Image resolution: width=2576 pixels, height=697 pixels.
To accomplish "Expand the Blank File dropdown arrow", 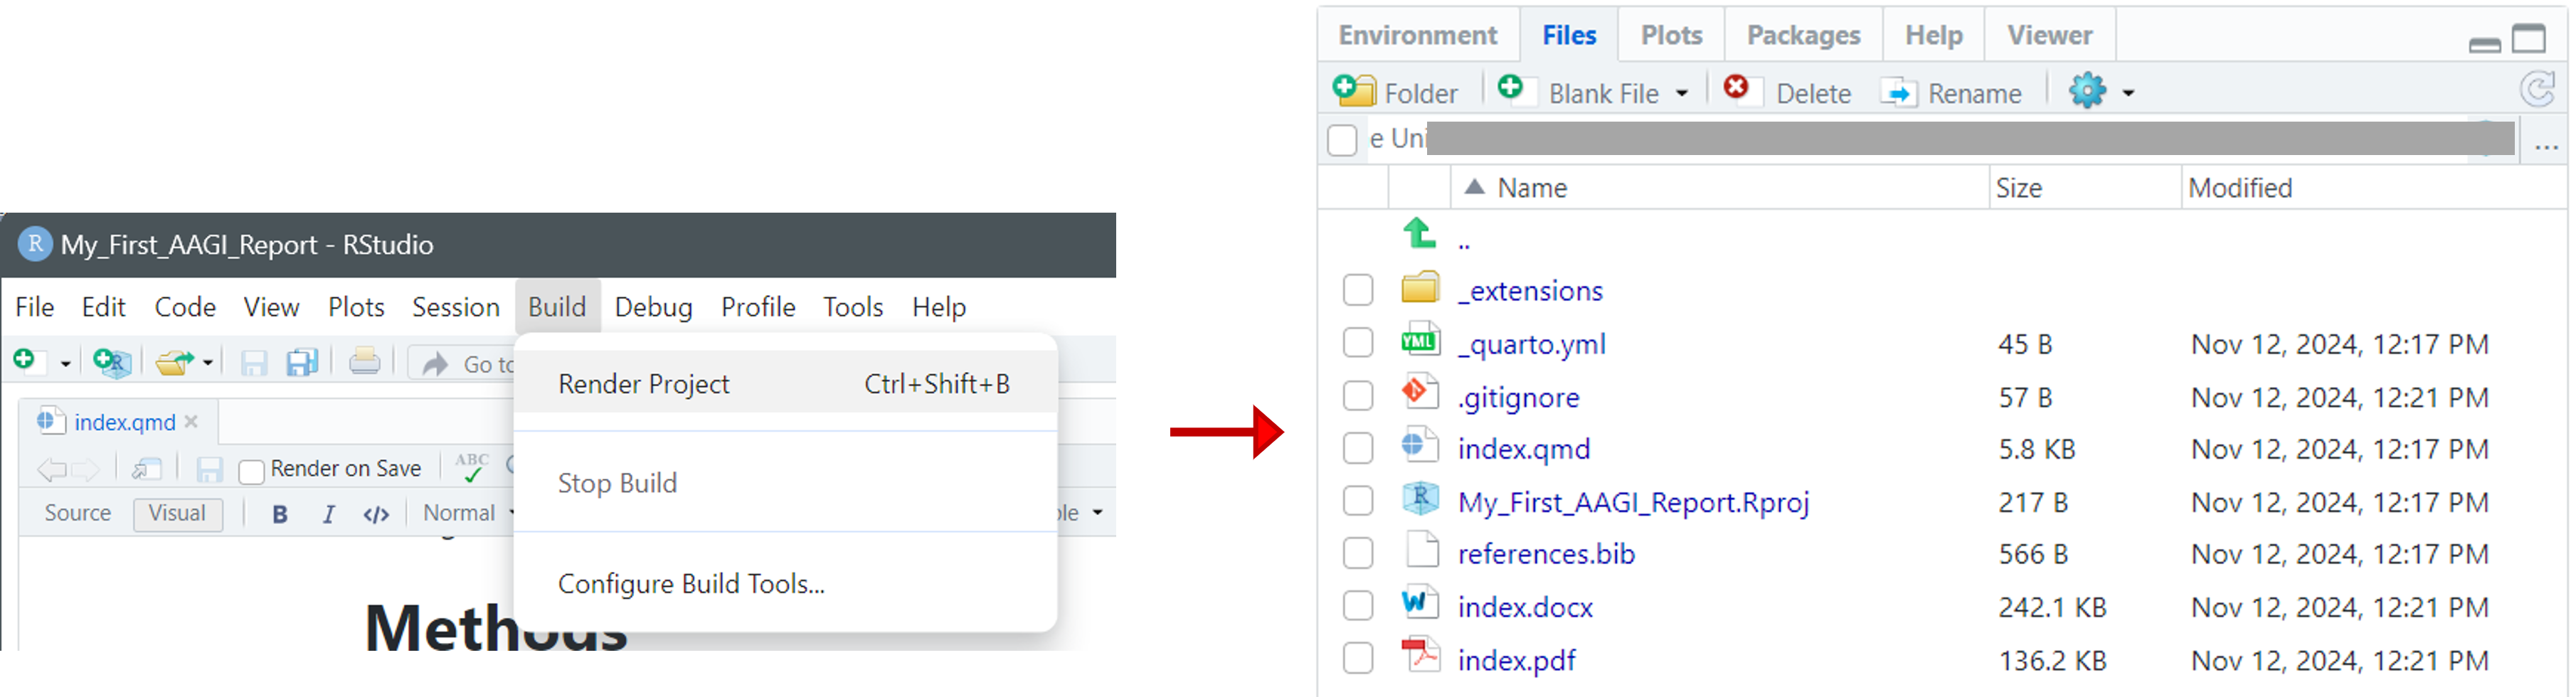I will [x=1682, y=94].
